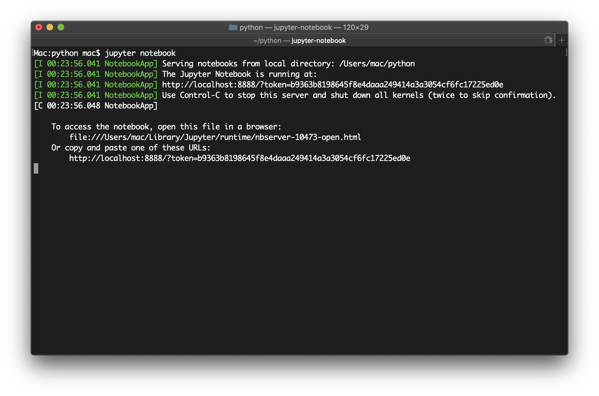This screenshot has width=599, height=396.
Task: Select the ~/python — jupyter-notebook tab
Action: [x=299, y=40]
